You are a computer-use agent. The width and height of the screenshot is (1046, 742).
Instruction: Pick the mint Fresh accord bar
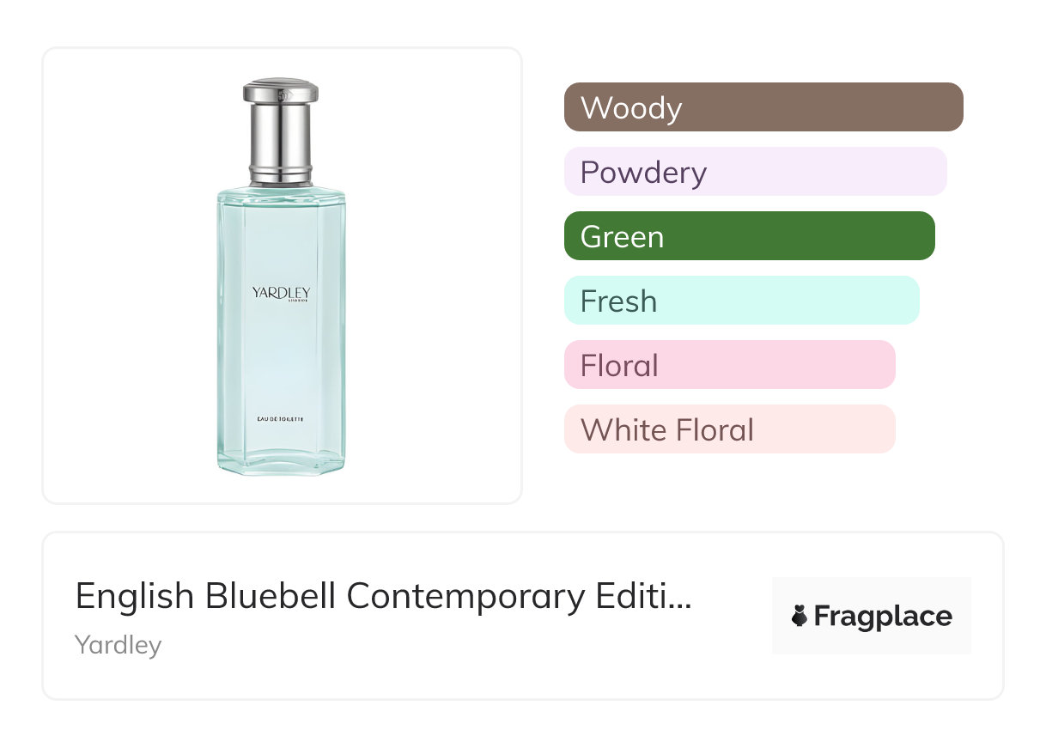pyautogui.click(x=741, y=301)
